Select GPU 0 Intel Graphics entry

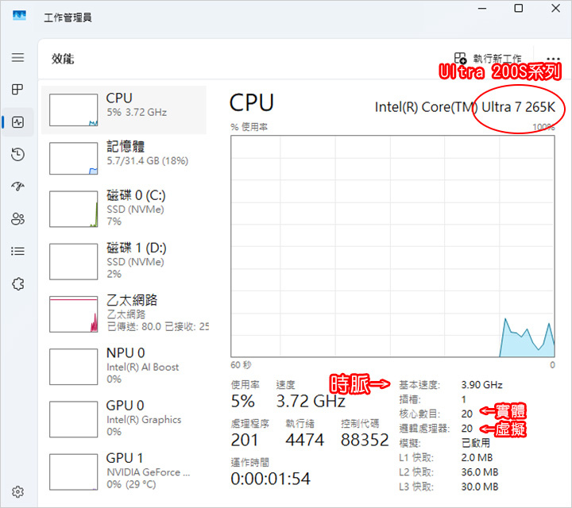[124, 419]
